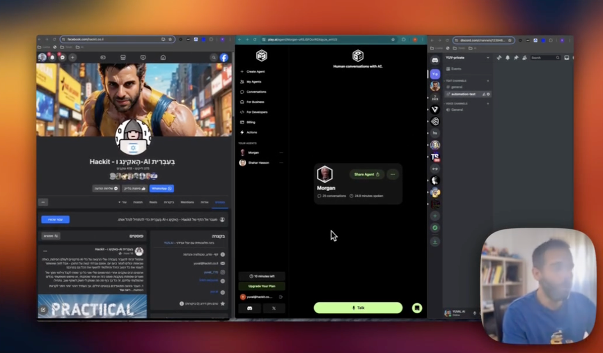Open Actions in Play.ai sidebar
The image size is (603, 353).
248,133
